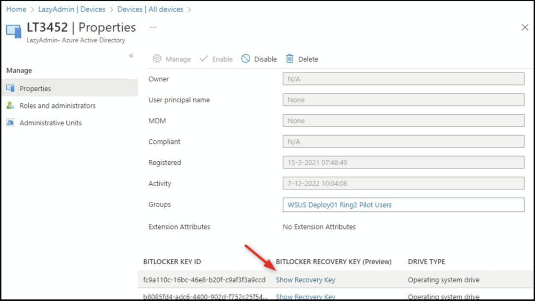Open LazyAdmin | Devices breadcrumb link

click(73, 9)
